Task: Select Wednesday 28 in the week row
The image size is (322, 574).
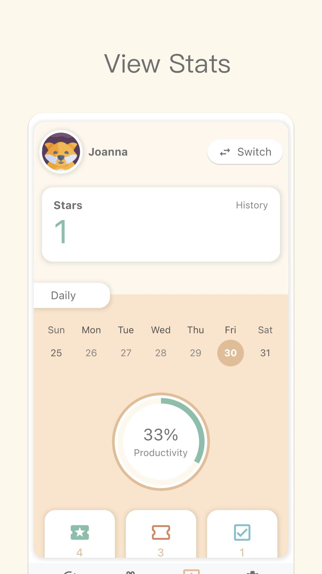Action: click(161, 353)
